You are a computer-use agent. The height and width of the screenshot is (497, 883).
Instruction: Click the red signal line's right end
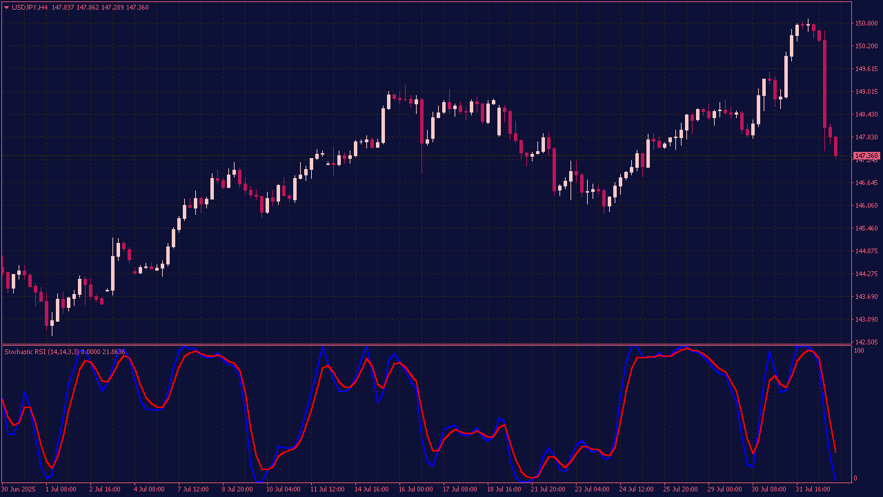(835, 451)
